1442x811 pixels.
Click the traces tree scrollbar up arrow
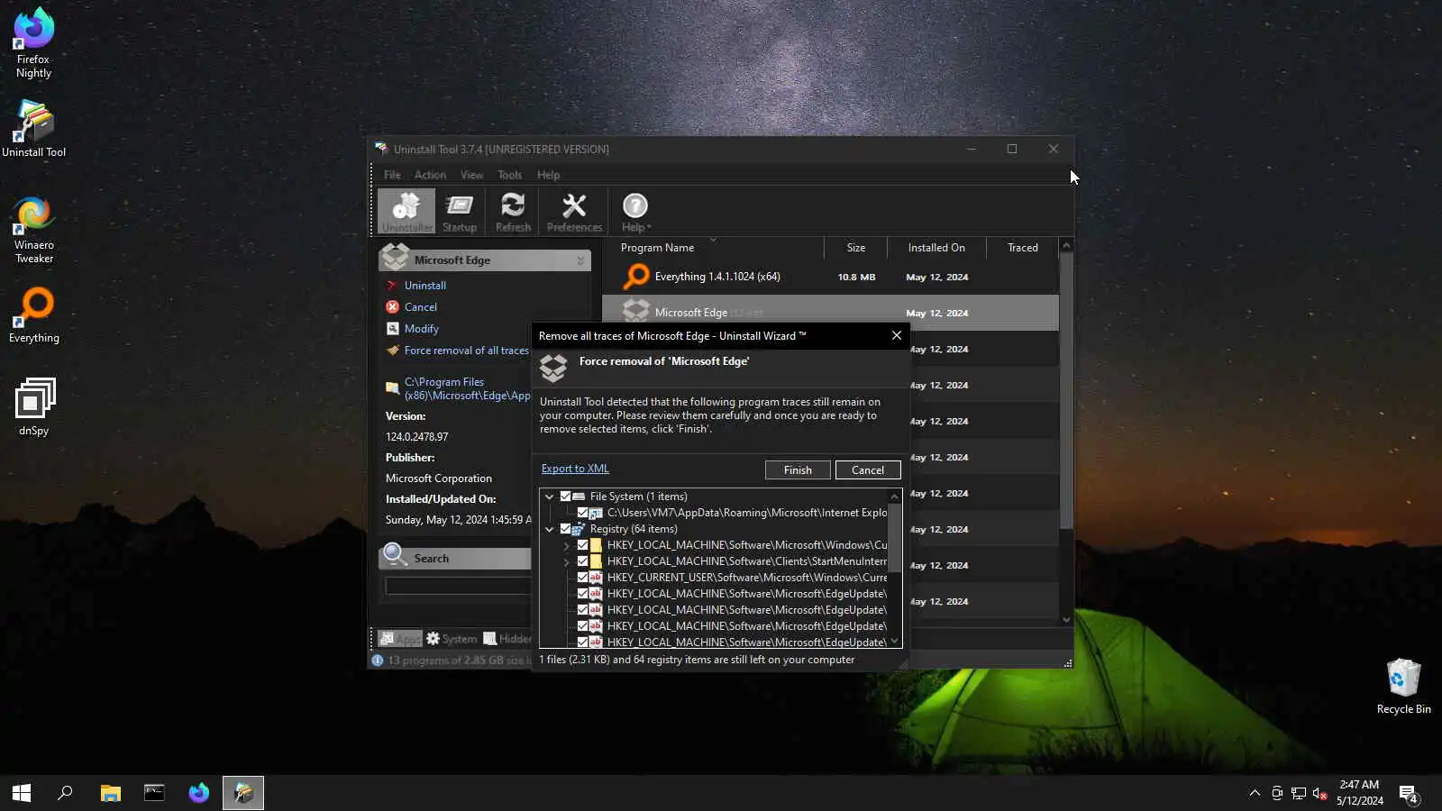[x=894, y=496]
